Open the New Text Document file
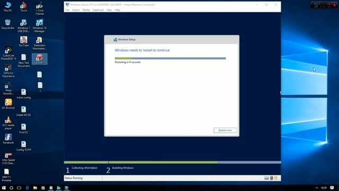Viewport: 339px width, 191px height. (23, 60)
